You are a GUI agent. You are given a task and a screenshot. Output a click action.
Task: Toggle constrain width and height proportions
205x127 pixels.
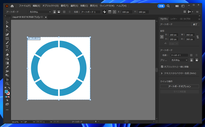click(198, 37)
